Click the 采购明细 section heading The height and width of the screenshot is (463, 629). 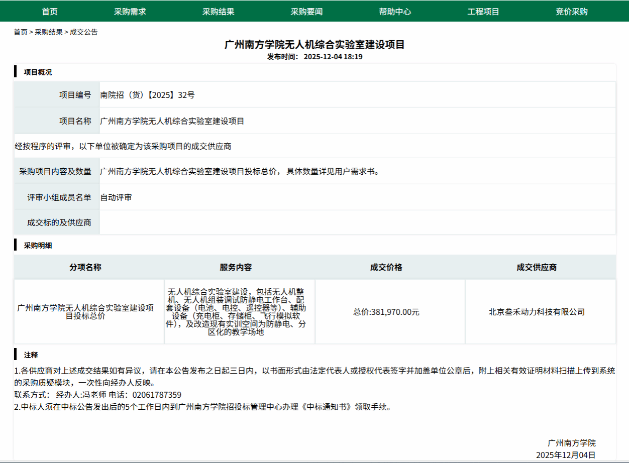point(38,246)
